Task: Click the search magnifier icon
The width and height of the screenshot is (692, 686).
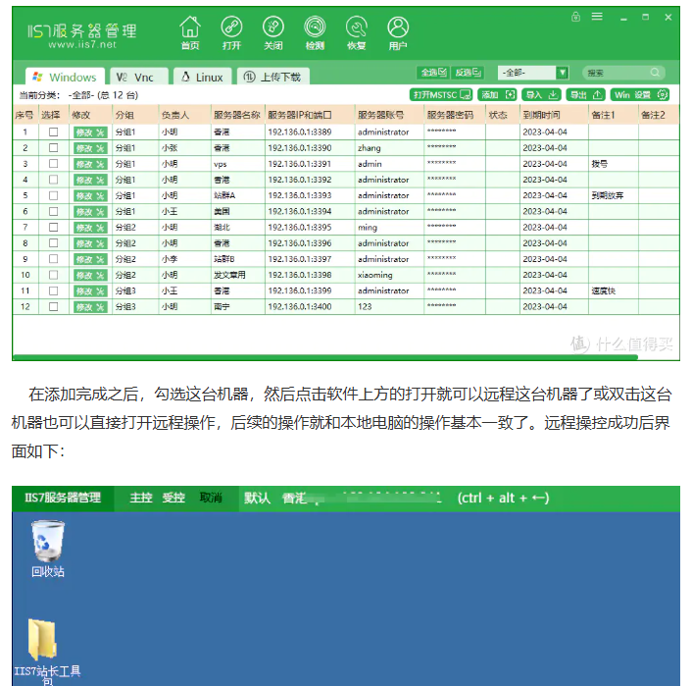Action: (x=655, y=73)
